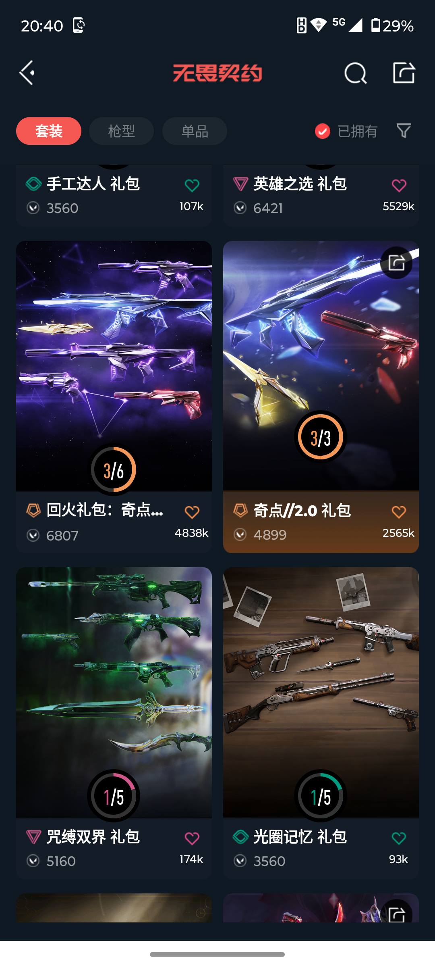Screen dimensions: 435x968
Task: Tap the heart on 奇点//2.0 礼包
Action: click(399, 512)
